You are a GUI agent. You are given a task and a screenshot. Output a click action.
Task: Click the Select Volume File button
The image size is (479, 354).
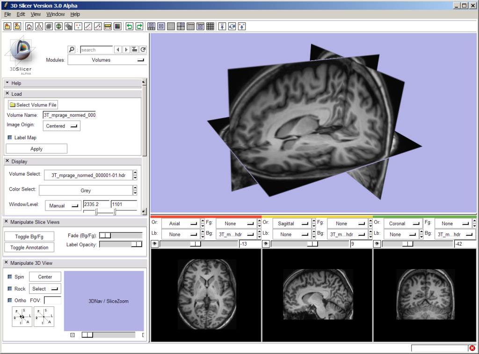point(33,105)
